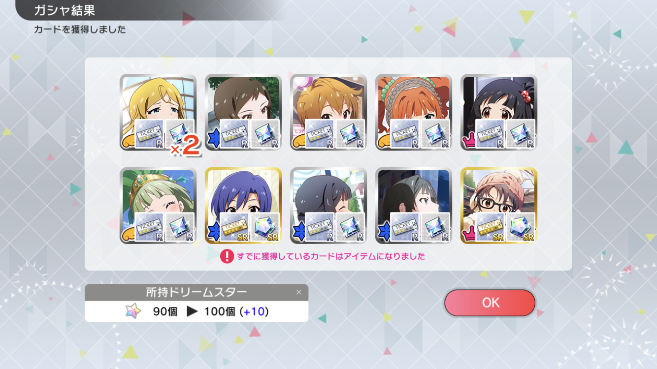
Task: Select the black-haired girl with red hair ribbon card
Action: (x=499, y=112)
